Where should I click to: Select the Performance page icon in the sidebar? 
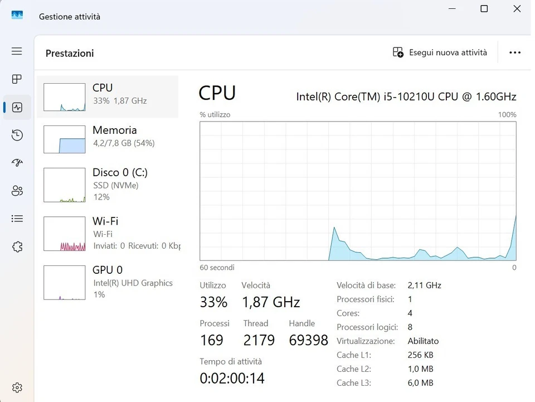(17, 108)
